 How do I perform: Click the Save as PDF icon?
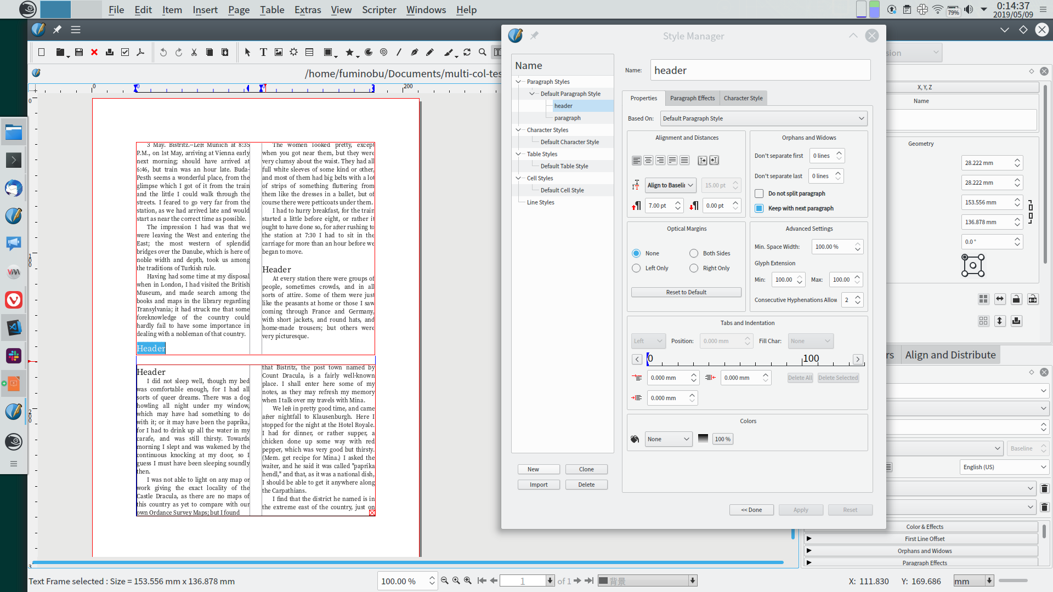140,52
